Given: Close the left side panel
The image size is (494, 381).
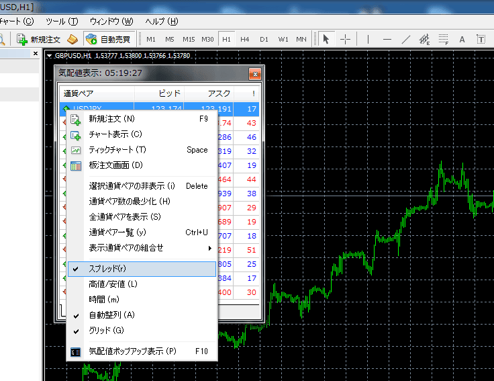Looking at the screenshot, I should pos(36,54).
